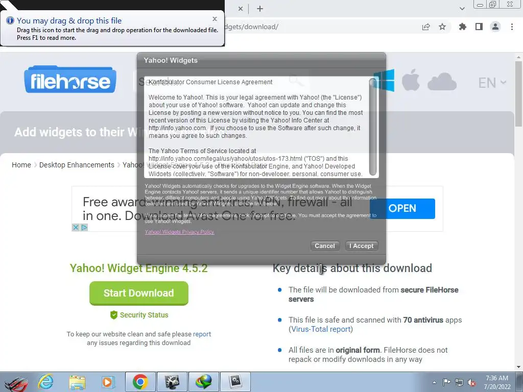Viewport: 523px width, 392px height.
Task: Click the Chrome taskbar icon
Action: pos(140,382)
